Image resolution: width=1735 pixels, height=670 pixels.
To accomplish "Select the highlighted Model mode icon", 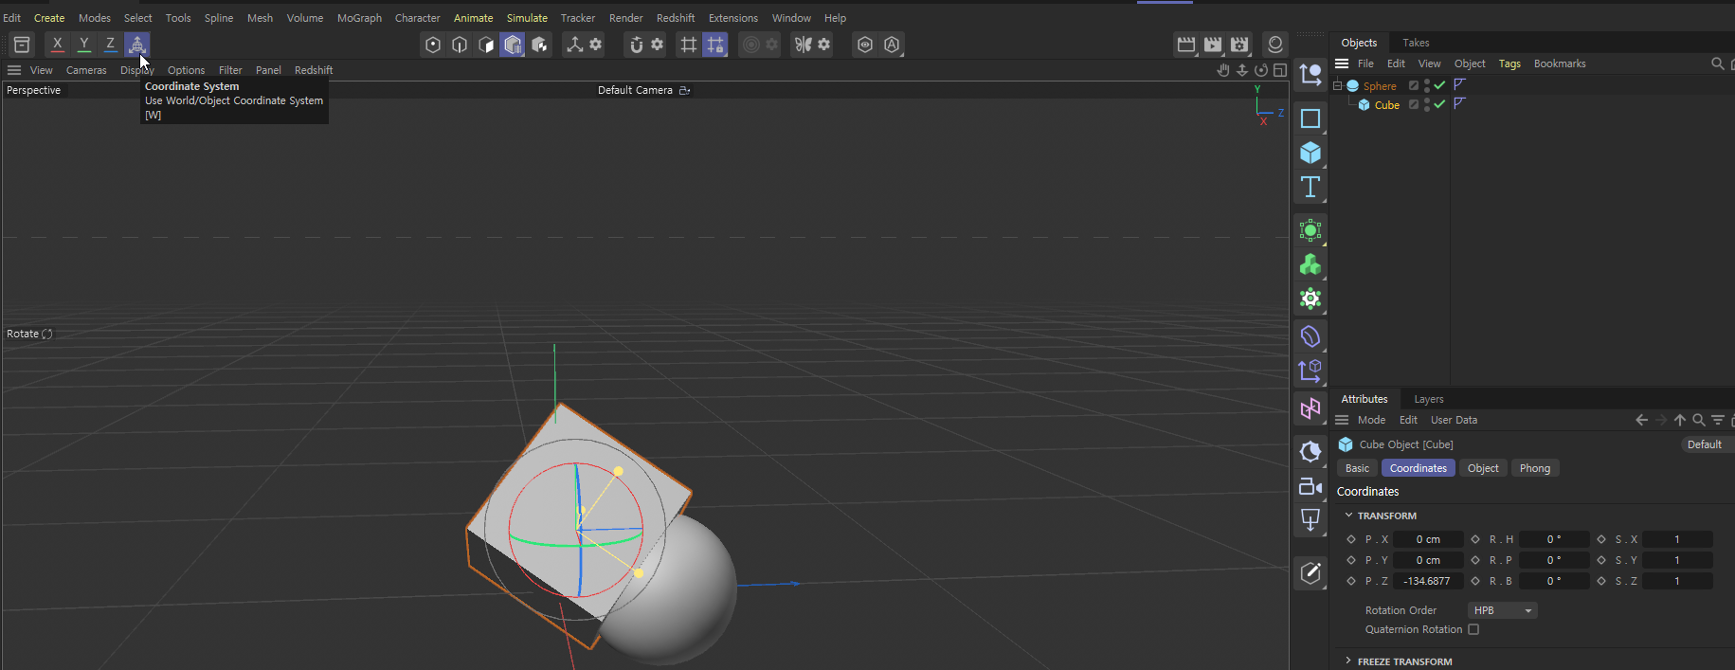I will [x=513, y=45].
